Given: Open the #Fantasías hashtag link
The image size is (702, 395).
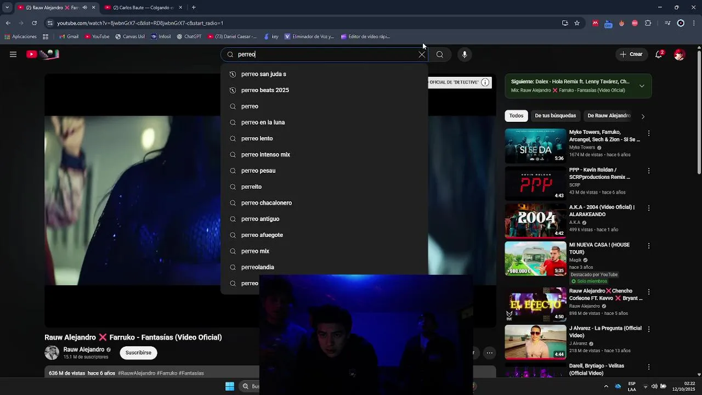Looking at the screenshot, I should pos(191,373).
